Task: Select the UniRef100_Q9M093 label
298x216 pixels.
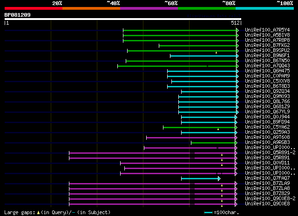Action: pyautogui.click(x=267, y=97)
